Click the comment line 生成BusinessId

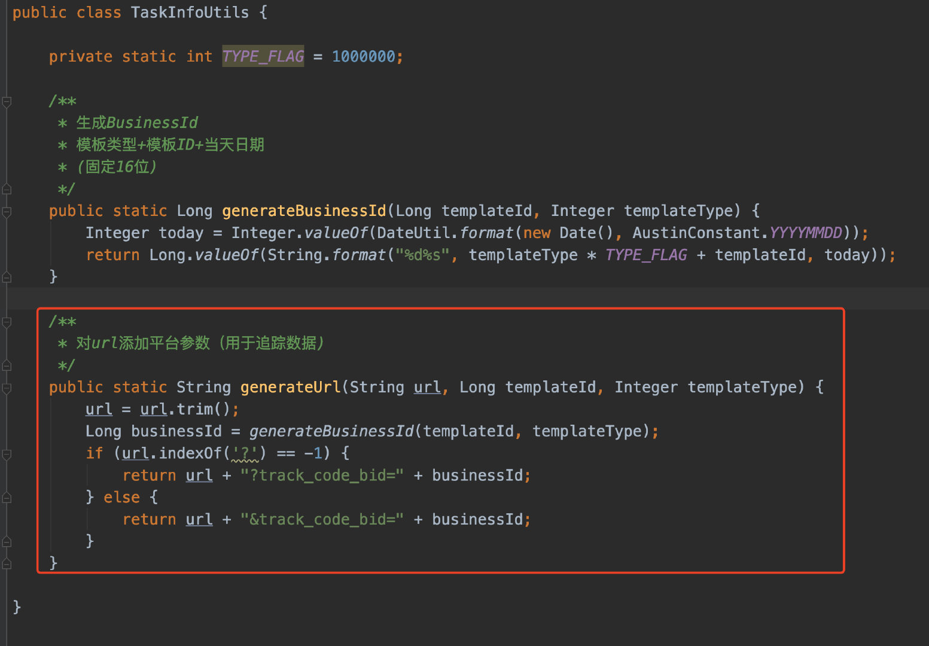pyautogui.click(x=137, y=123)
